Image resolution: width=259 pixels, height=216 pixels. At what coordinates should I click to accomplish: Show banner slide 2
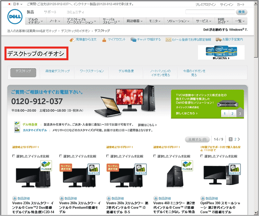coord(232,114)
